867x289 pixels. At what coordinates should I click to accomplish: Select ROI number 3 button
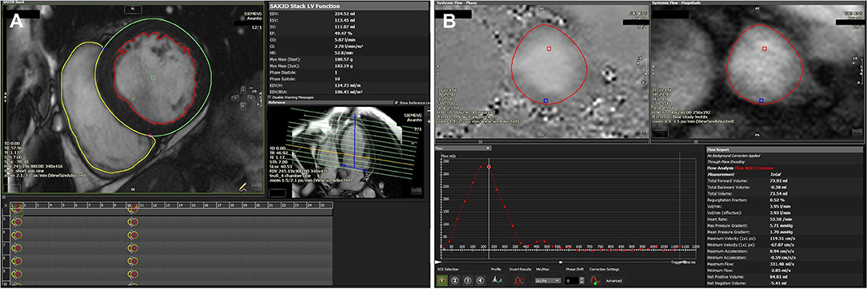[467, 281]
